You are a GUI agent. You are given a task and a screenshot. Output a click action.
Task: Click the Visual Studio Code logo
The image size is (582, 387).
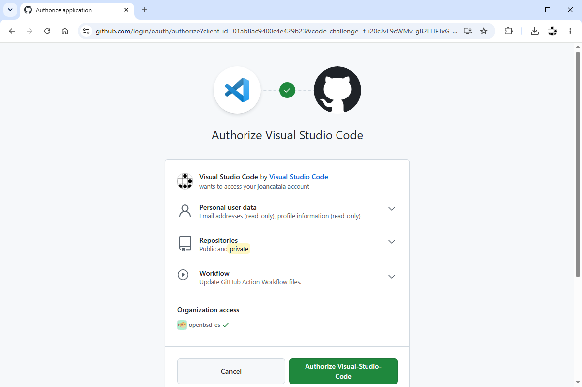pos(237,90)
